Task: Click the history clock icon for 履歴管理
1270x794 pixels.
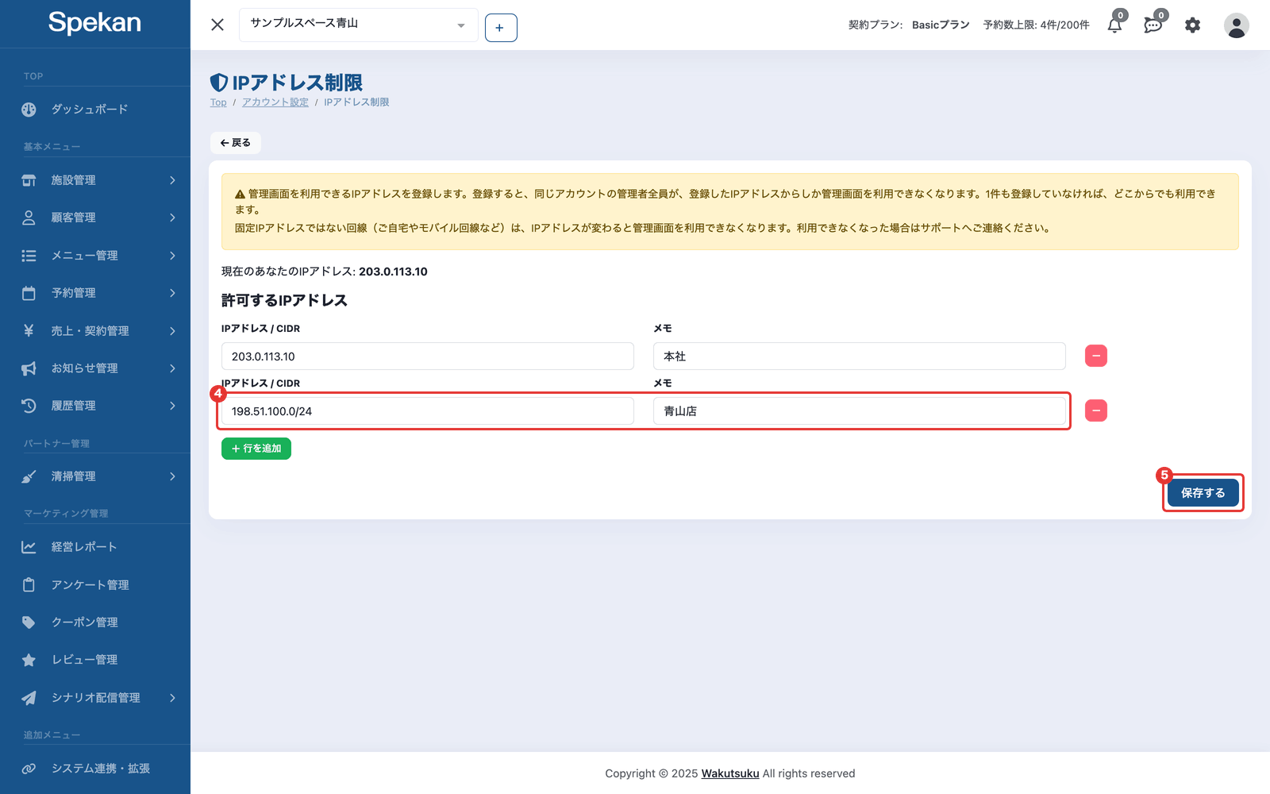Action: (x=29, y=406)
